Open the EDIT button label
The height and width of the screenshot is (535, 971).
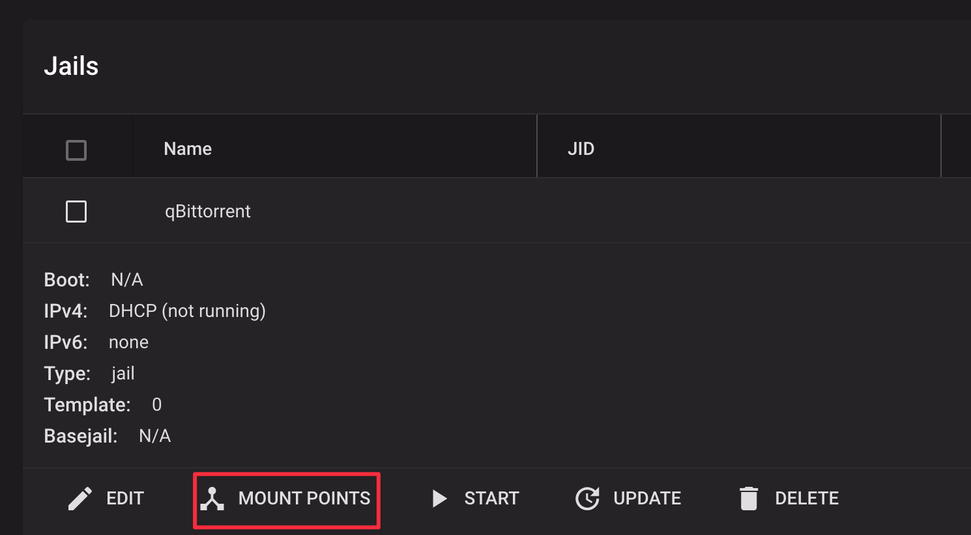(x=125, y=499)
